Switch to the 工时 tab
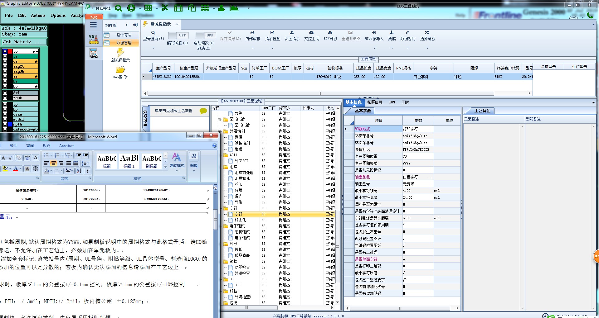The image size is (599, 318). tap(405, 102)
